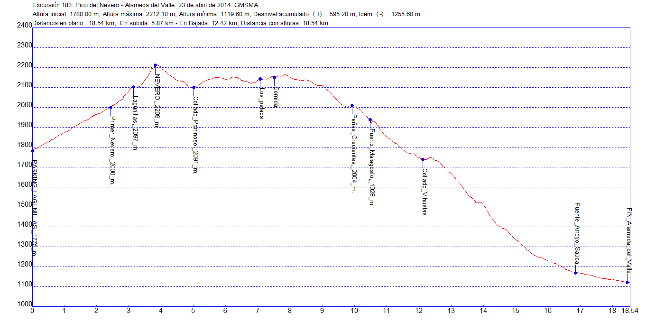
Task: Select the Primer_Nevero_2000_m waypoint marker
Action: (111, 107)
